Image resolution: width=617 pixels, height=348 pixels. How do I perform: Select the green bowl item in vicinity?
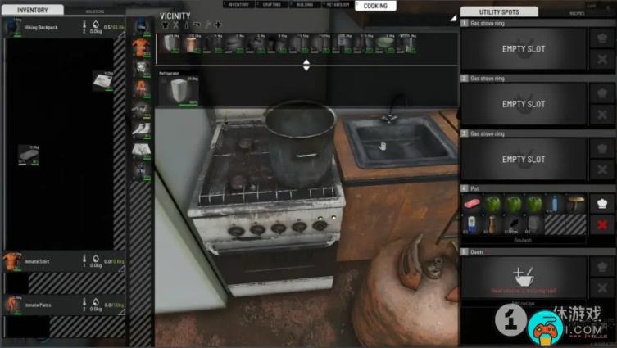click(384, 43)
